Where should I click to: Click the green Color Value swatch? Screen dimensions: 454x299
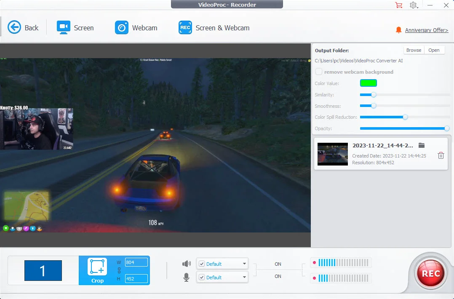tap(369, 83)
